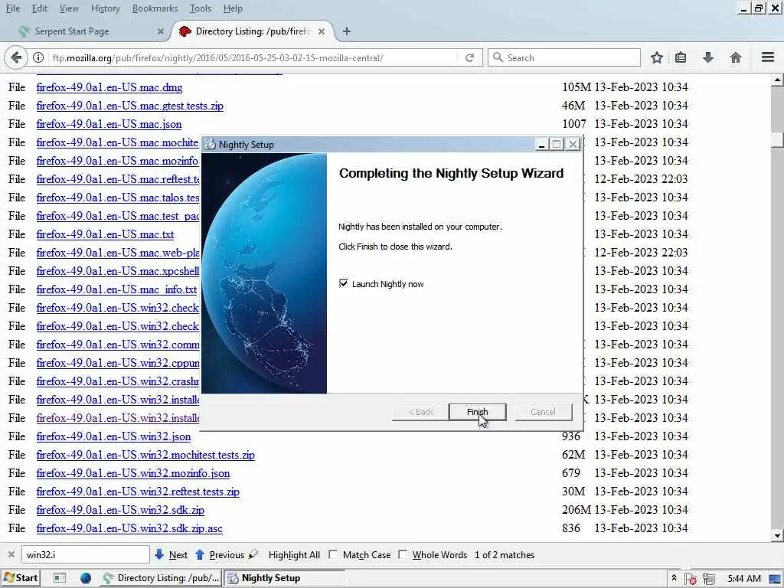Close the Directory Listing tab

tap(322, 31)
